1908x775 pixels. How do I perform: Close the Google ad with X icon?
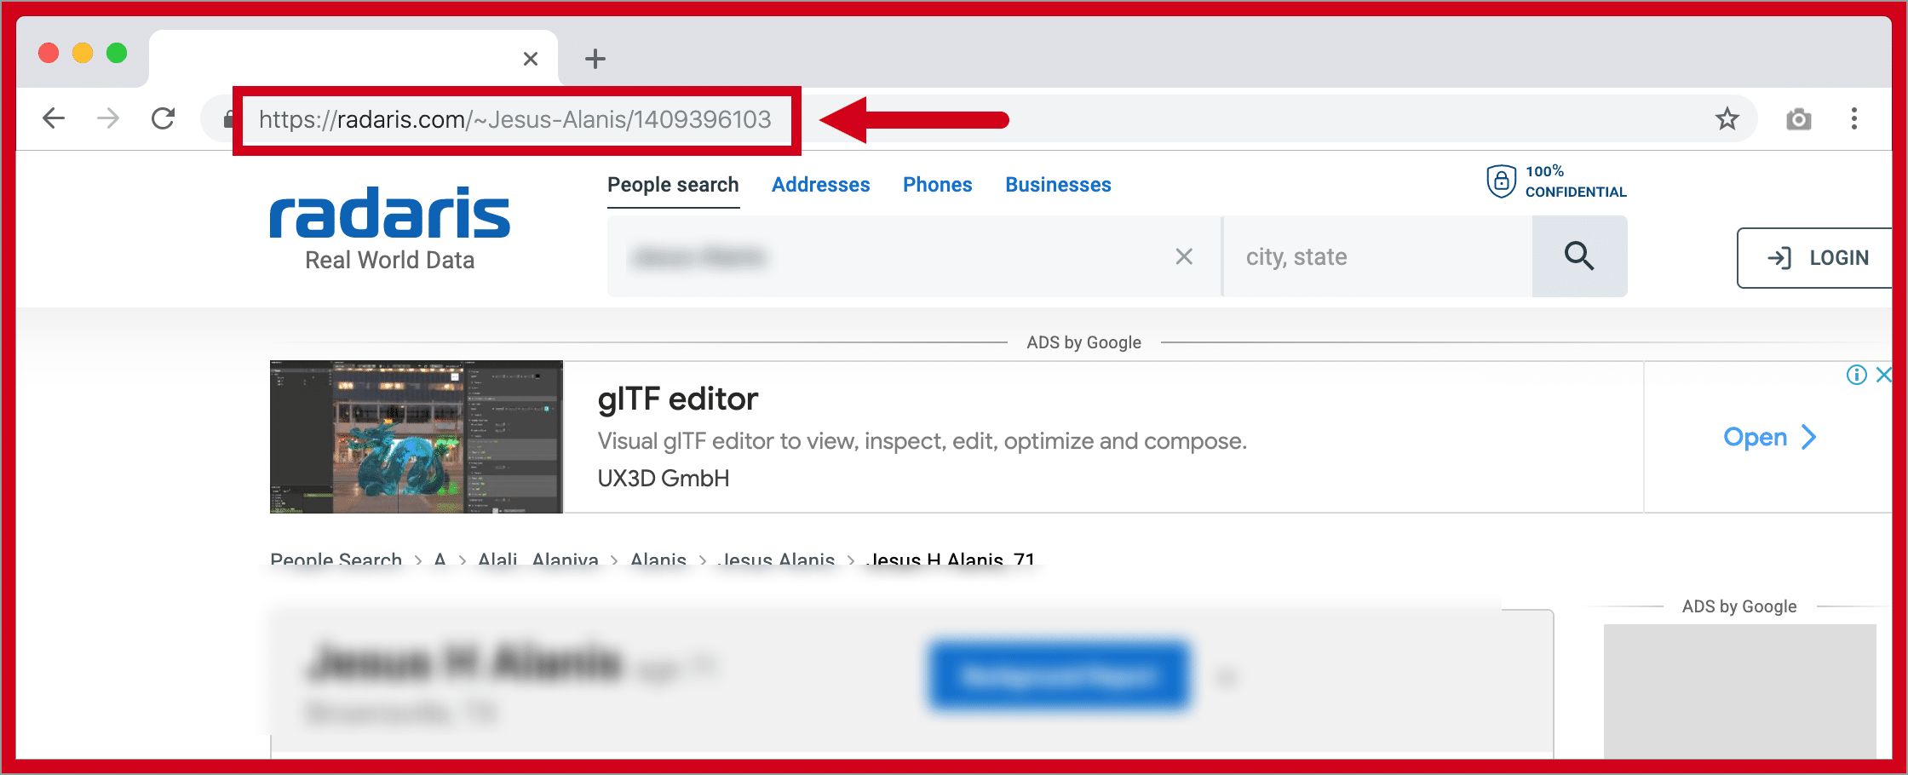pos(1883,375)
